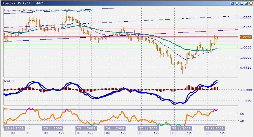Image resolution: width=254 pixels, height=137 pixels.
Task: Close the USD/CHF chart window
Action: (251, 3)
